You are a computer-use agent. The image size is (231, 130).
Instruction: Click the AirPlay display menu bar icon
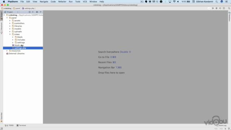(170, 1)
